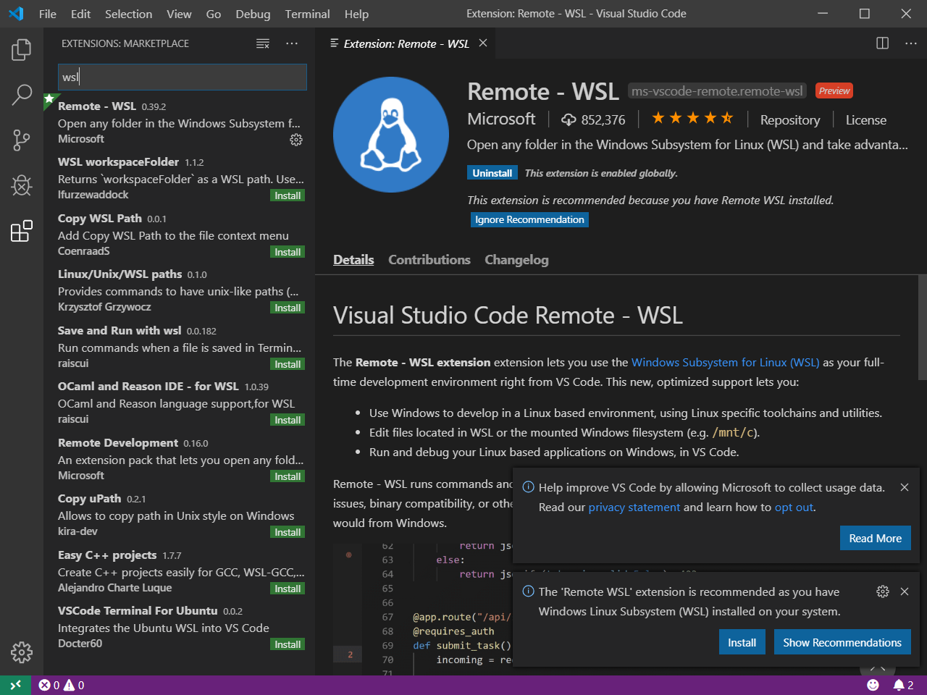Clear the extensions search results

(263, 44)
